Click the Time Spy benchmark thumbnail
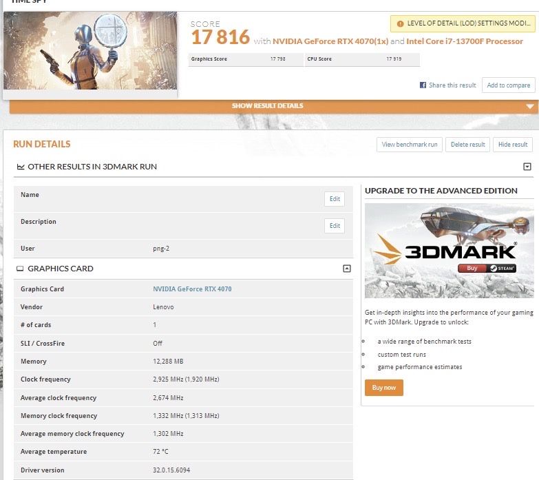Image resolution: width=539 pixels, height=480 pixels. 90,50
